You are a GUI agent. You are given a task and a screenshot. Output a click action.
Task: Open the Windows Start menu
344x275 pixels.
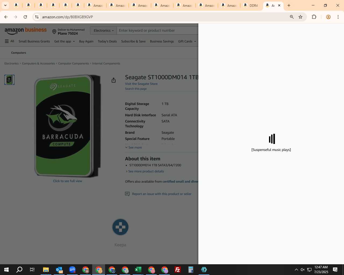(x=6, y=270)
